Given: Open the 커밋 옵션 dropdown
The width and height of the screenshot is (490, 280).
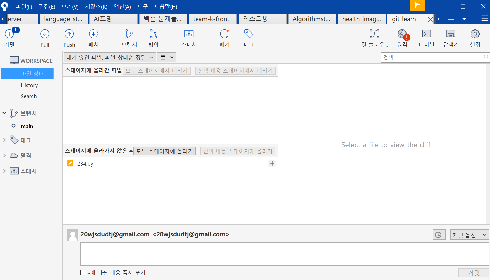Looking at the screenshot, I should tap(469, 235).
